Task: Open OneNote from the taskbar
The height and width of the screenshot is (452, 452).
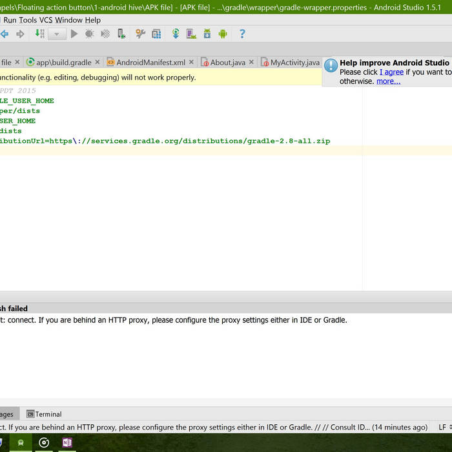Action: pyautogui.click(x=67, y=442)
